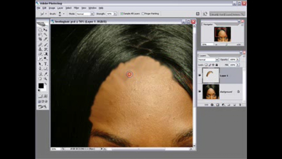Image resolution: width=282 pixels, height=159 pixels.
Task: Open the Mode dropdown in options bar
Action: [92, 14]
